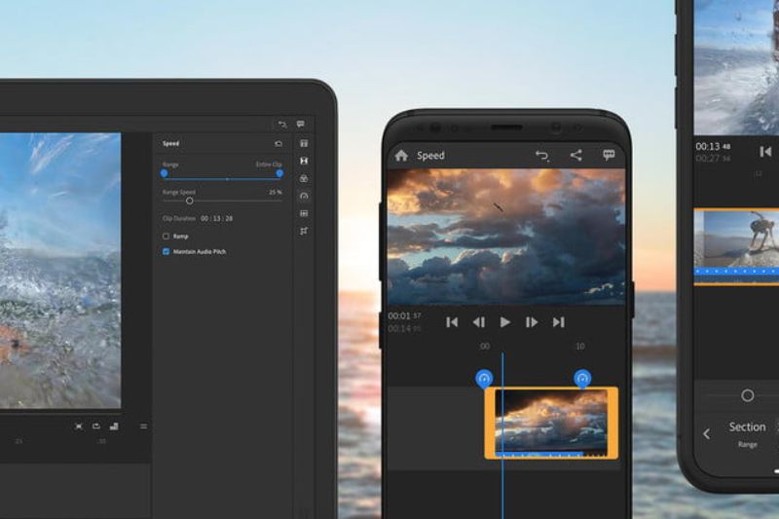Select the Section Range tab on right phone
Viewport: 779px width, 519px height.
[x=747, y=434]
